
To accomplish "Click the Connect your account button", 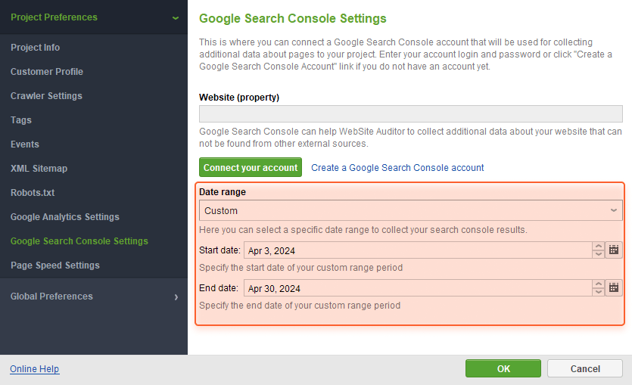I will point(251,167).
